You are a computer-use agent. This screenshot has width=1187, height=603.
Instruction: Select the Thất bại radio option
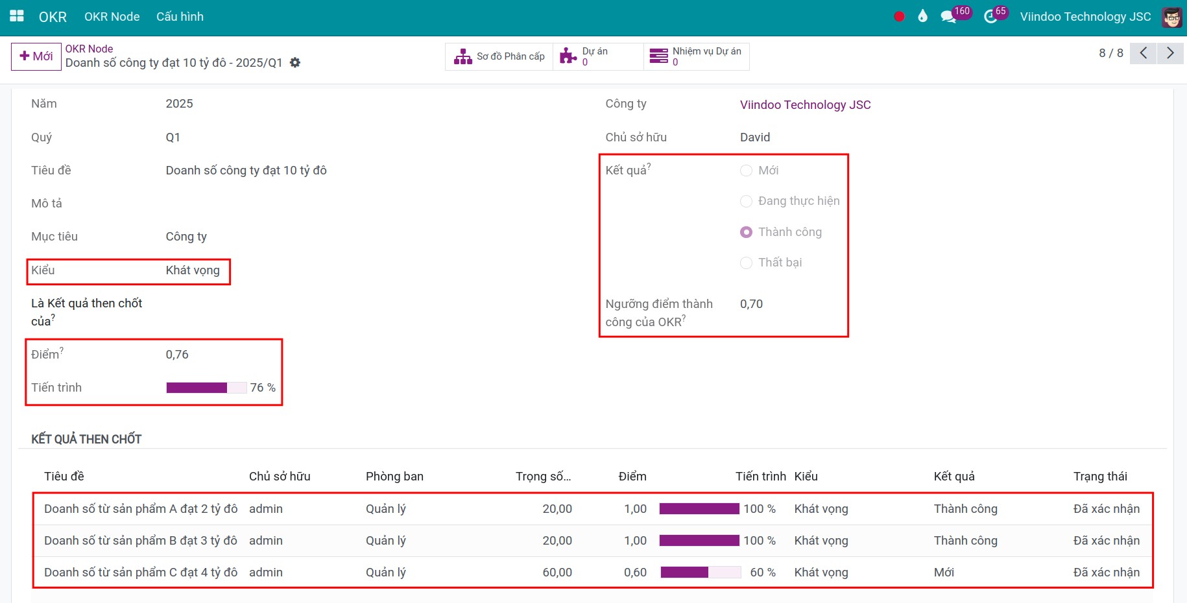pos(747,263)
